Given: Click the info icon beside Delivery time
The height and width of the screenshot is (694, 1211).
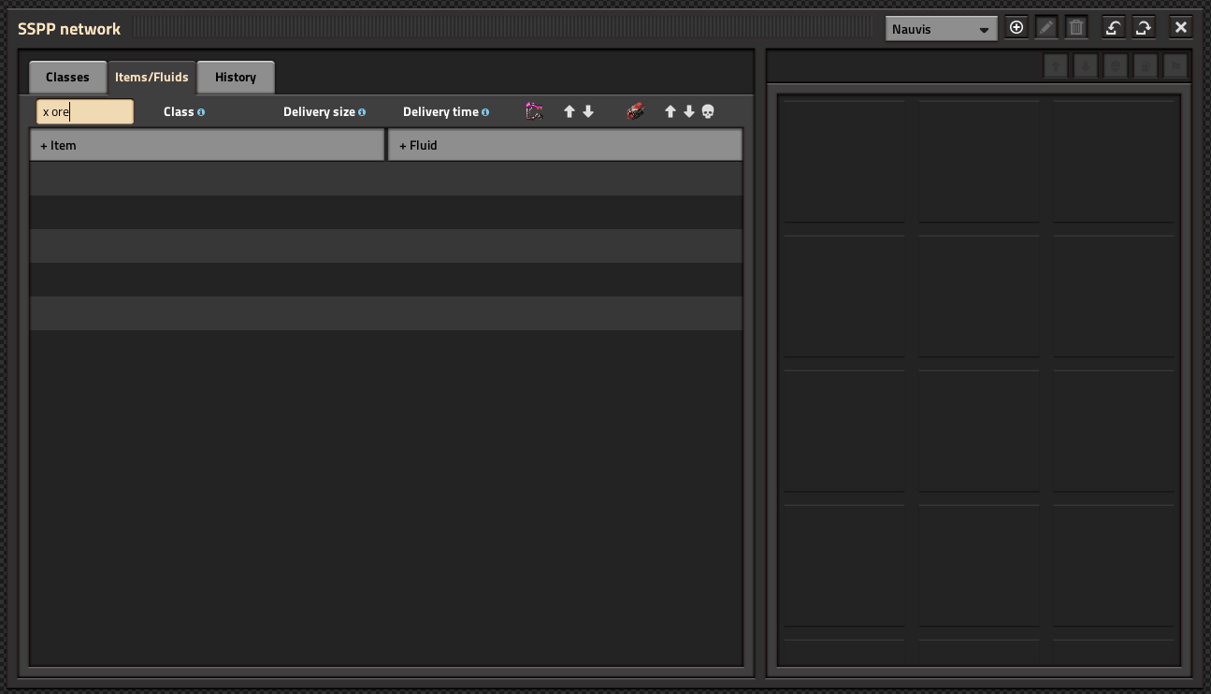Looking at the screenshot, I should (x=485, y=112).
